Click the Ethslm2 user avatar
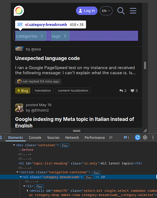 tap(19, 108)
